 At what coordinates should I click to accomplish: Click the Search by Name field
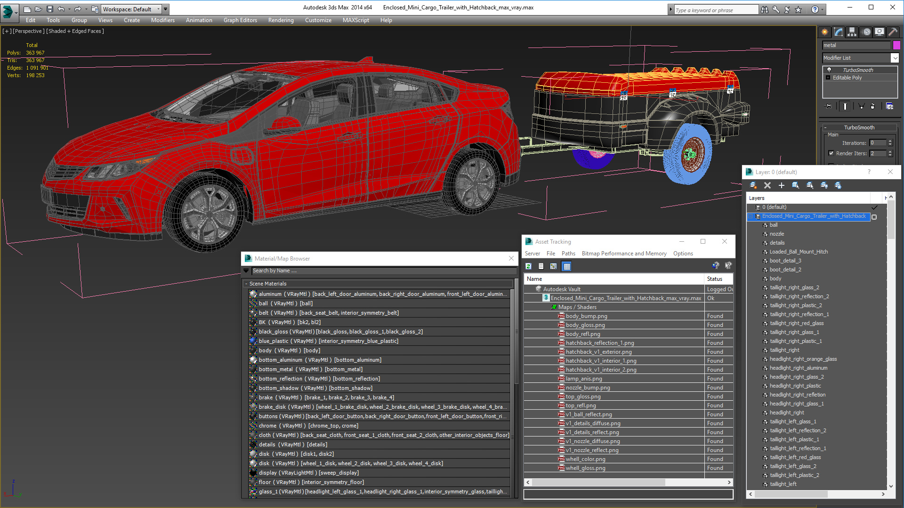[384, 270]
